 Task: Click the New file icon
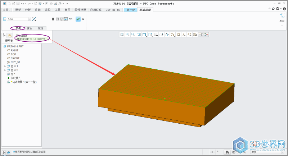point(9,4)
